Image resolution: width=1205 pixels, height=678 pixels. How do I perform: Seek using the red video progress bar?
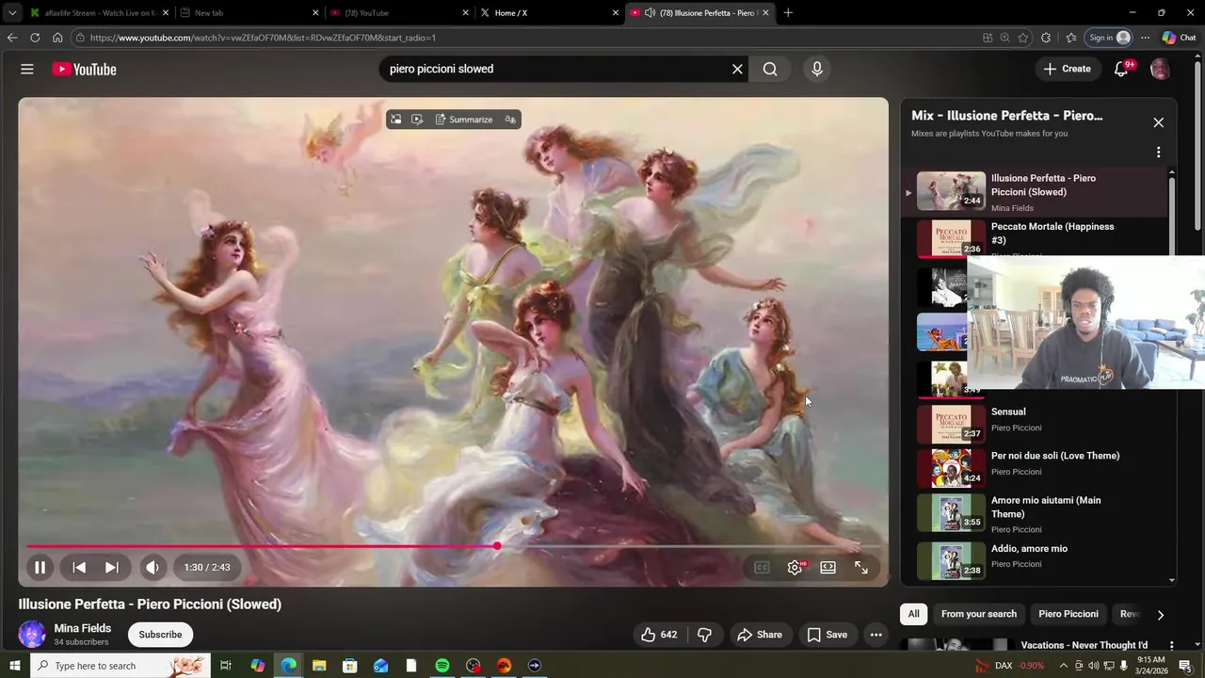tap(453, 546)
